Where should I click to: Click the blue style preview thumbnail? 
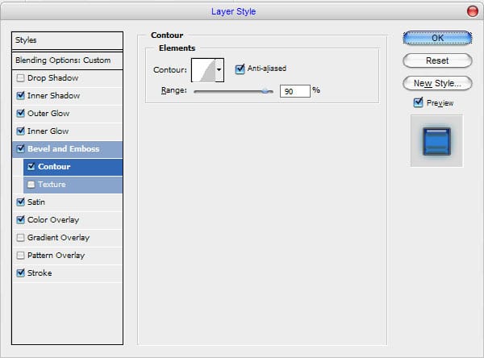436,140
